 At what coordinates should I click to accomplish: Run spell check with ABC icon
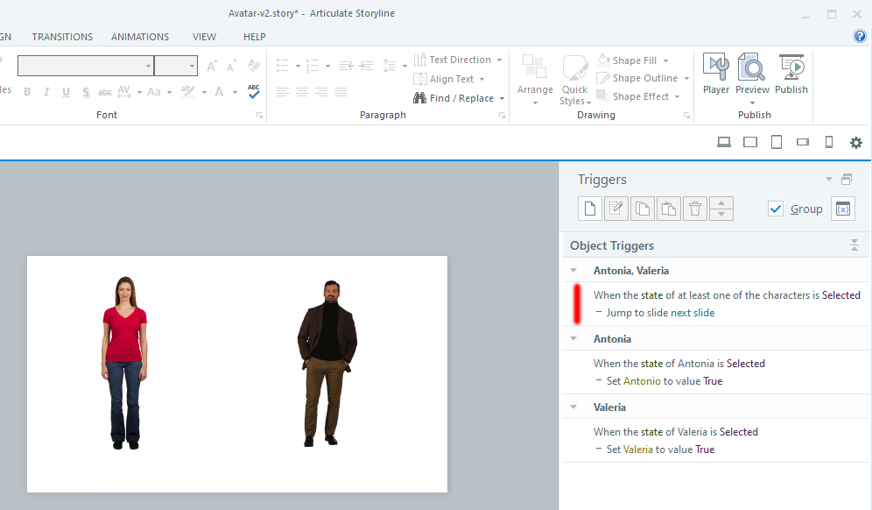pyautogui.click(x=254, y=91)
